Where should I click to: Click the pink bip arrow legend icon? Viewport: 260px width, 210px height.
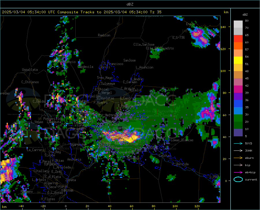(238, 165)
